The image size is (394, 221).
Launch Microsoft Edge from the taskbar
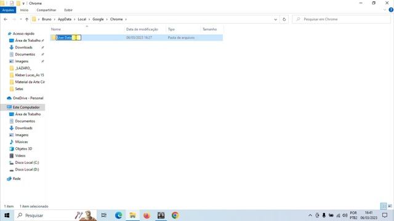coord(118,215)
